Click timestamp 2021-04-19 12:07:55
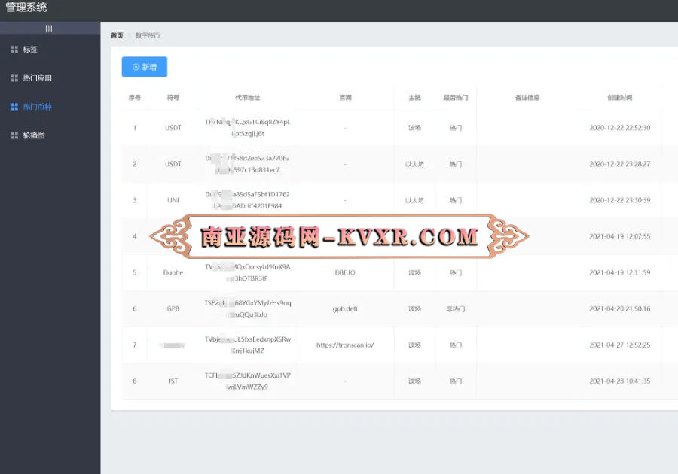The height and width of the screenshot is (474, 678). 620,236
